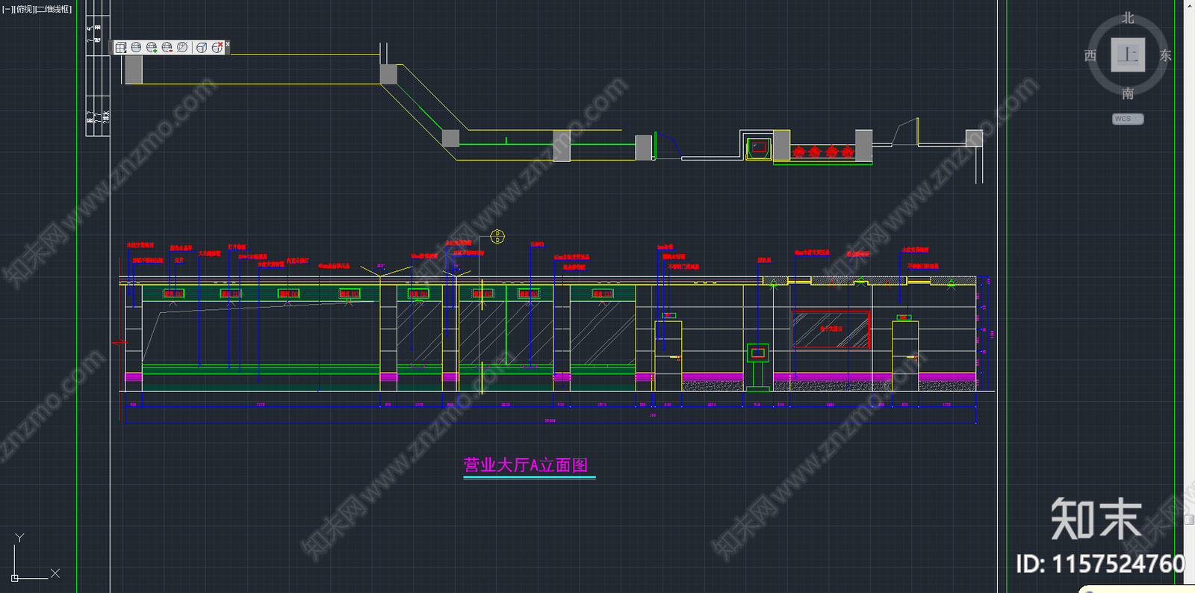
Task: Rotate view to 东 on ViewCube compass
Action: tap(1165, 55)
